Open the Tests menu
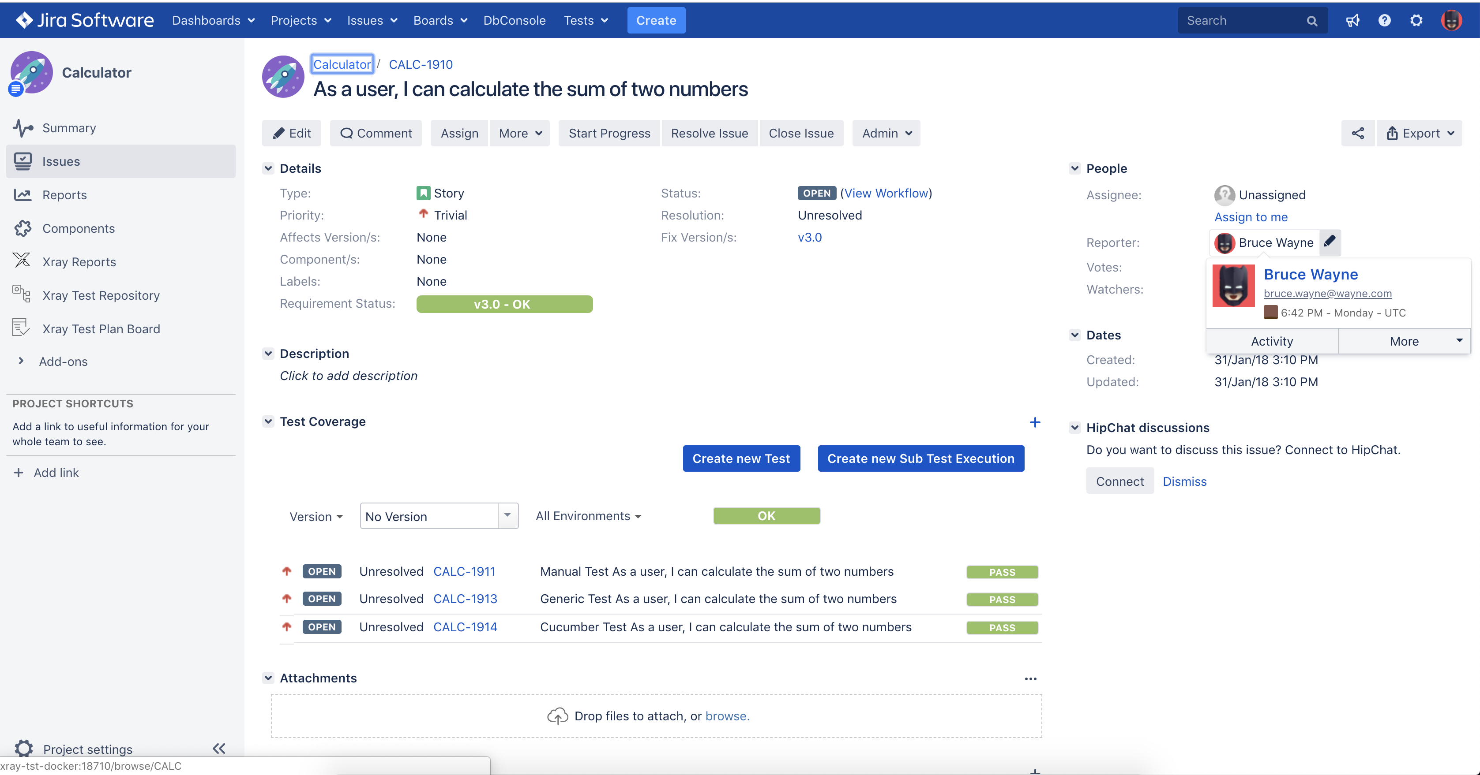This screenshot has width=1480, height=775. pyautogui.click(x=585, y=21)
